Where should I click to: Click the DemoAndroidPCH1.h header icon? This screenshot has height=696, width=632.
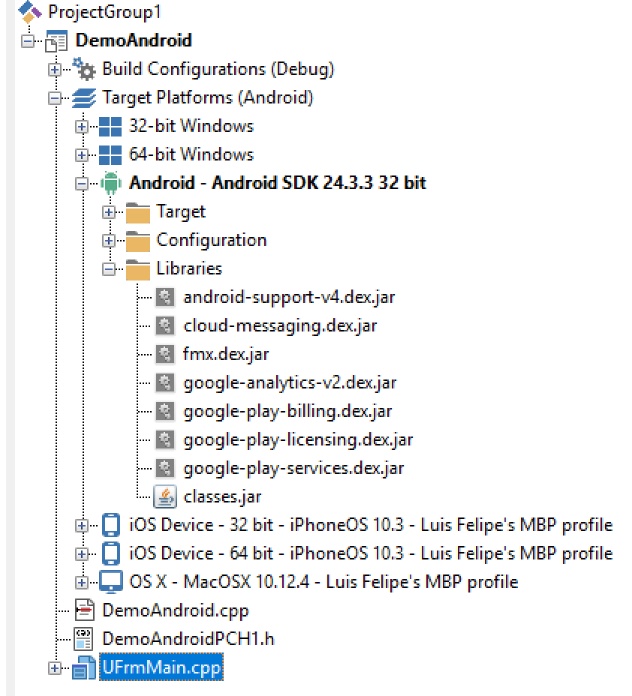(x=84, y=639)
